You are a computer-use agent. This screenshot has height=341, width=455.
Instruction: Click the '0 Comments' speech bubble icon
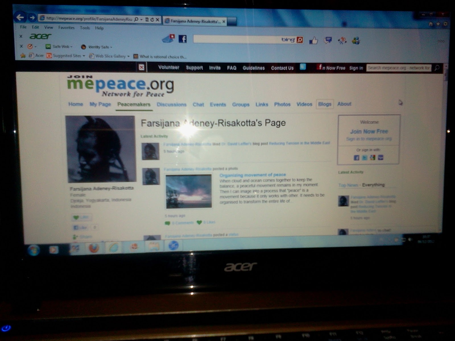point(167,223)
